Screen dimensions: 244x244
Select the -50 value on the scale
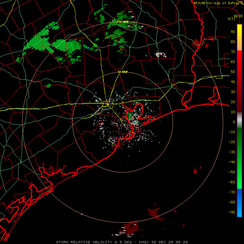pyautogui.click(x=232, y=172)
